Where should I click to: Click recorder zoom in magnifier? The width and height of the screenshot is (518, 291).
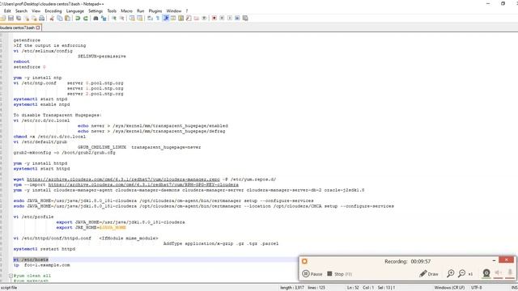451,273
